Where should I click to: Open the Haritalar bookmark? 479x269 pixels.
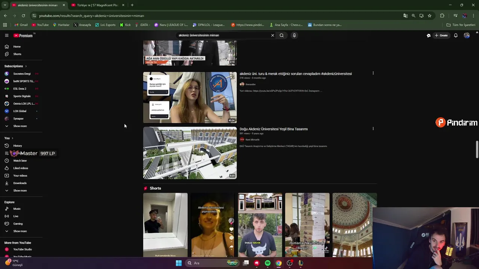click(61, 25)
